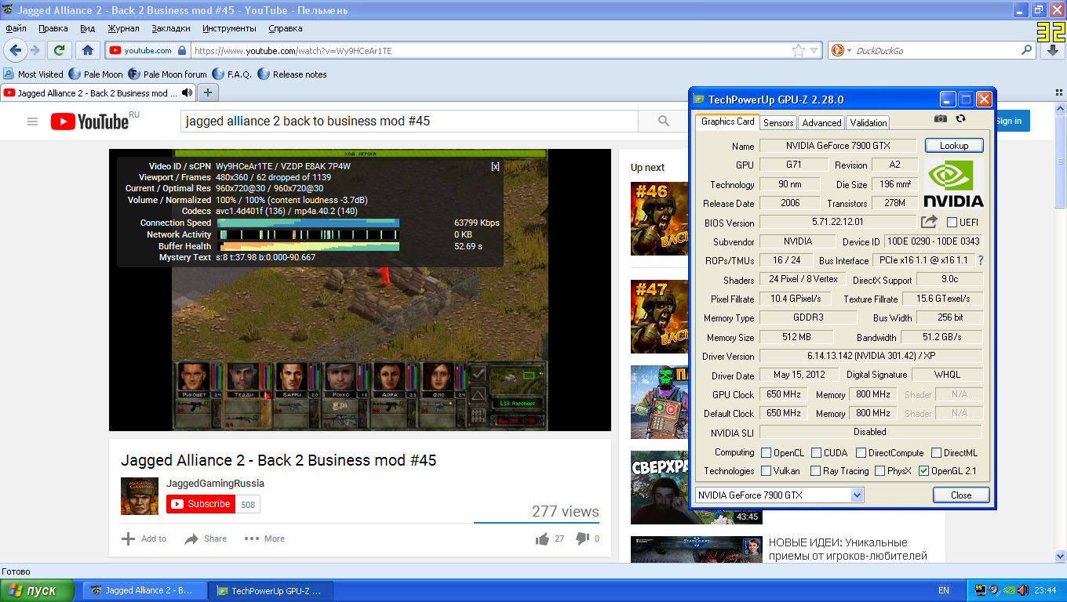Click the browser forward arrow
The image size is (1067, 602).
tap(36, 50)
